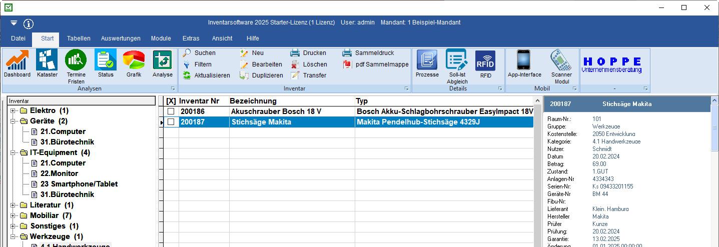Click Bearbeiten to edit the item
The height and width of the screenshot is (247, 719).
tap(261, 64)
